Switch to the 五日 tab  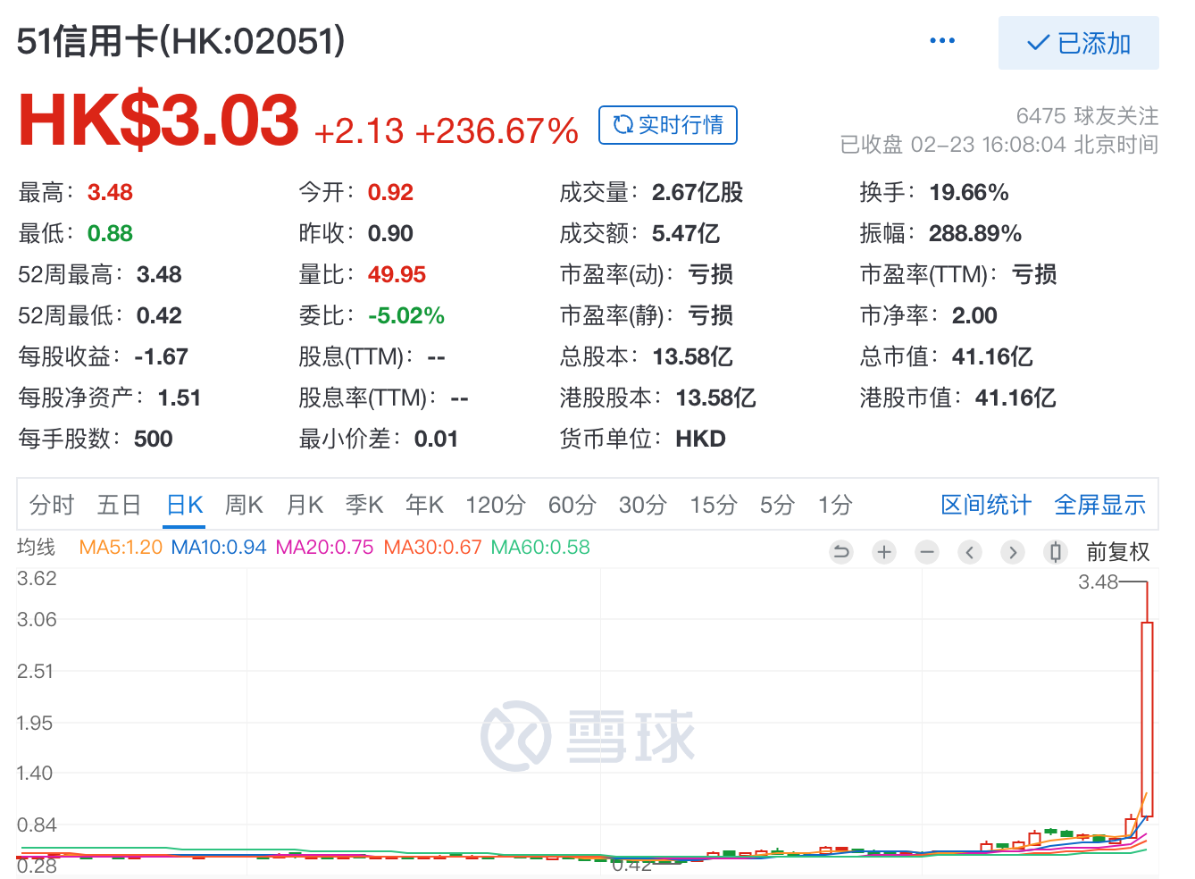coord(120,505)
